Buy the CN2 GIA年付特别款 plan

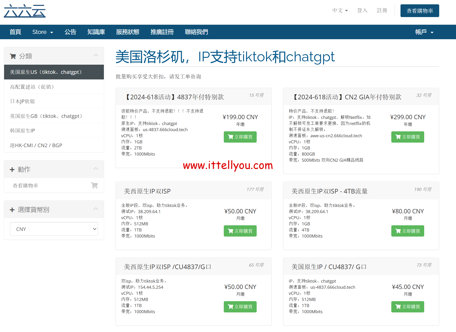[x=407, y=137]
